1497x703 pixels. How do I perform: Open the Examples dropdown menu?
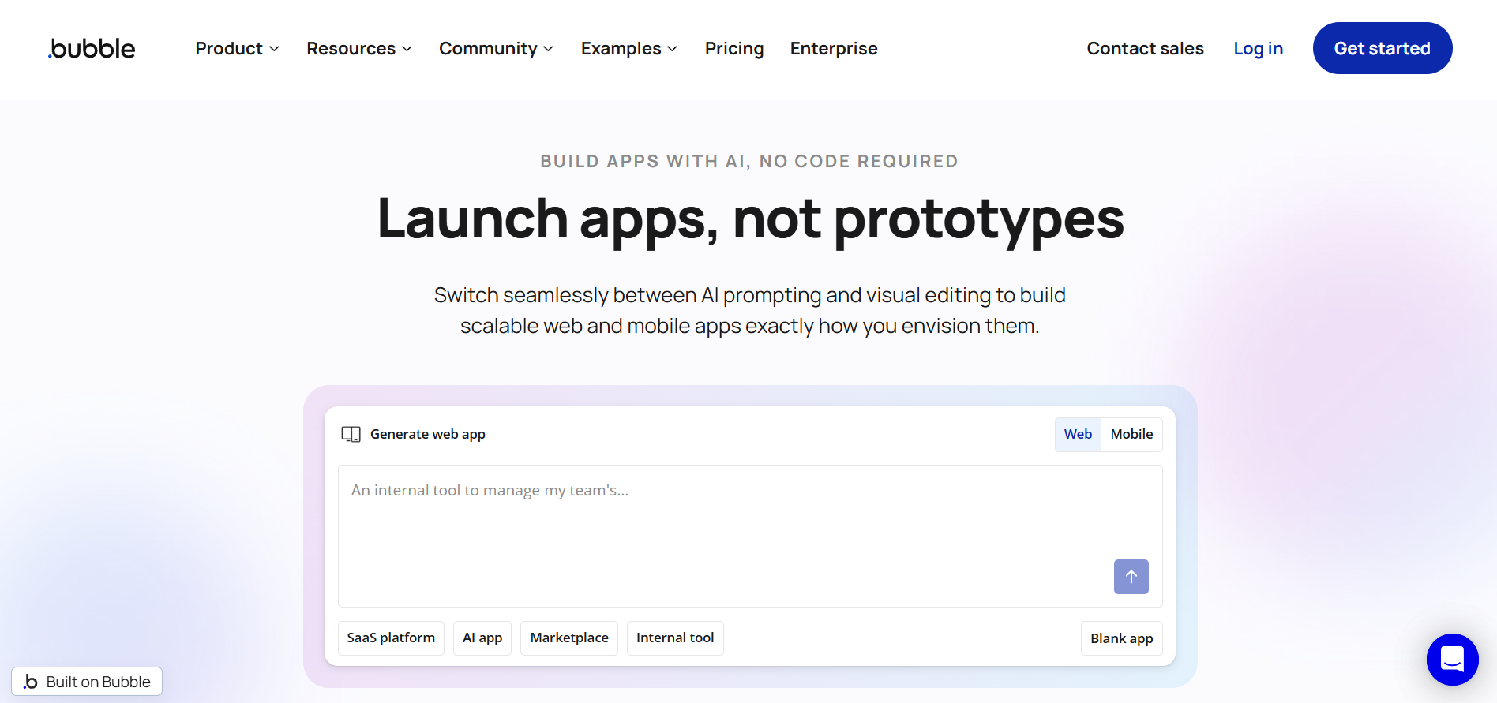(x=629, y=49)
